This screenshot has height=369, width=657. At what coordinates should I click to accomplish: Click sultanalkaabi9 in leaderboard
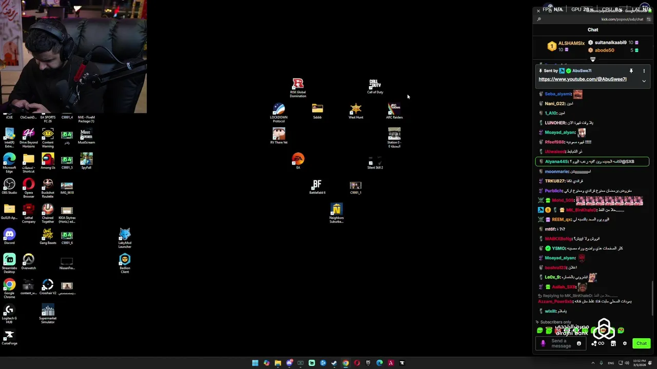[610, 43]
